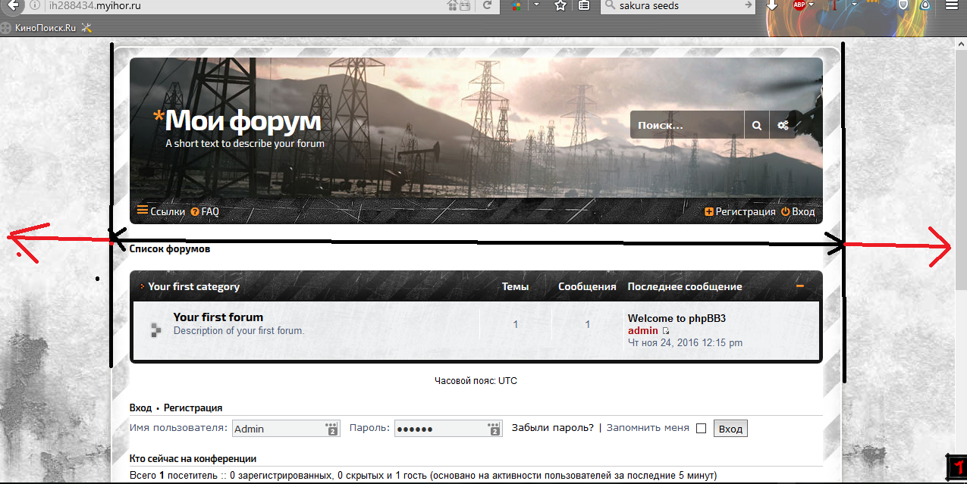Click the shield icon in browser toolbar
Image resolution: width=967 pixels, height=484 pixels.
pos(903,5)
